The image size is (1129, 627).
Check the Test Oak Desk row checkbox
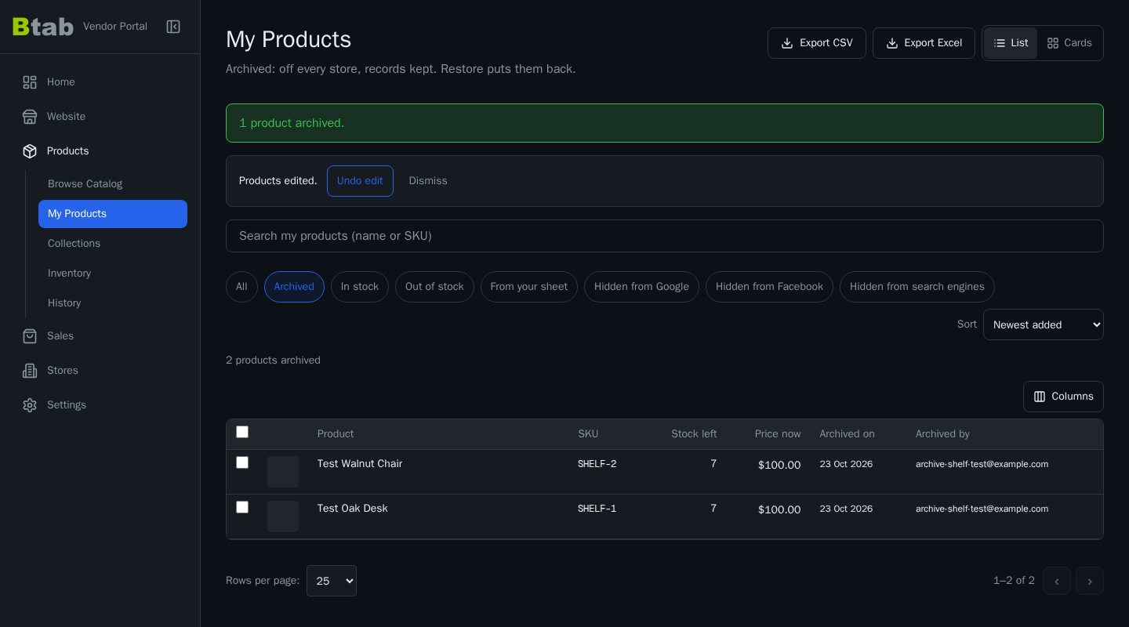242,507
